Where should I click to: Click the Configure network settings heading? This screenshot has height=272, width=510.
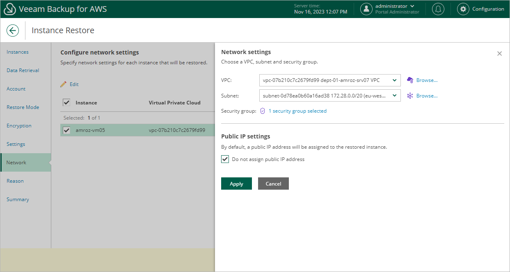click(x=100, y=52)
